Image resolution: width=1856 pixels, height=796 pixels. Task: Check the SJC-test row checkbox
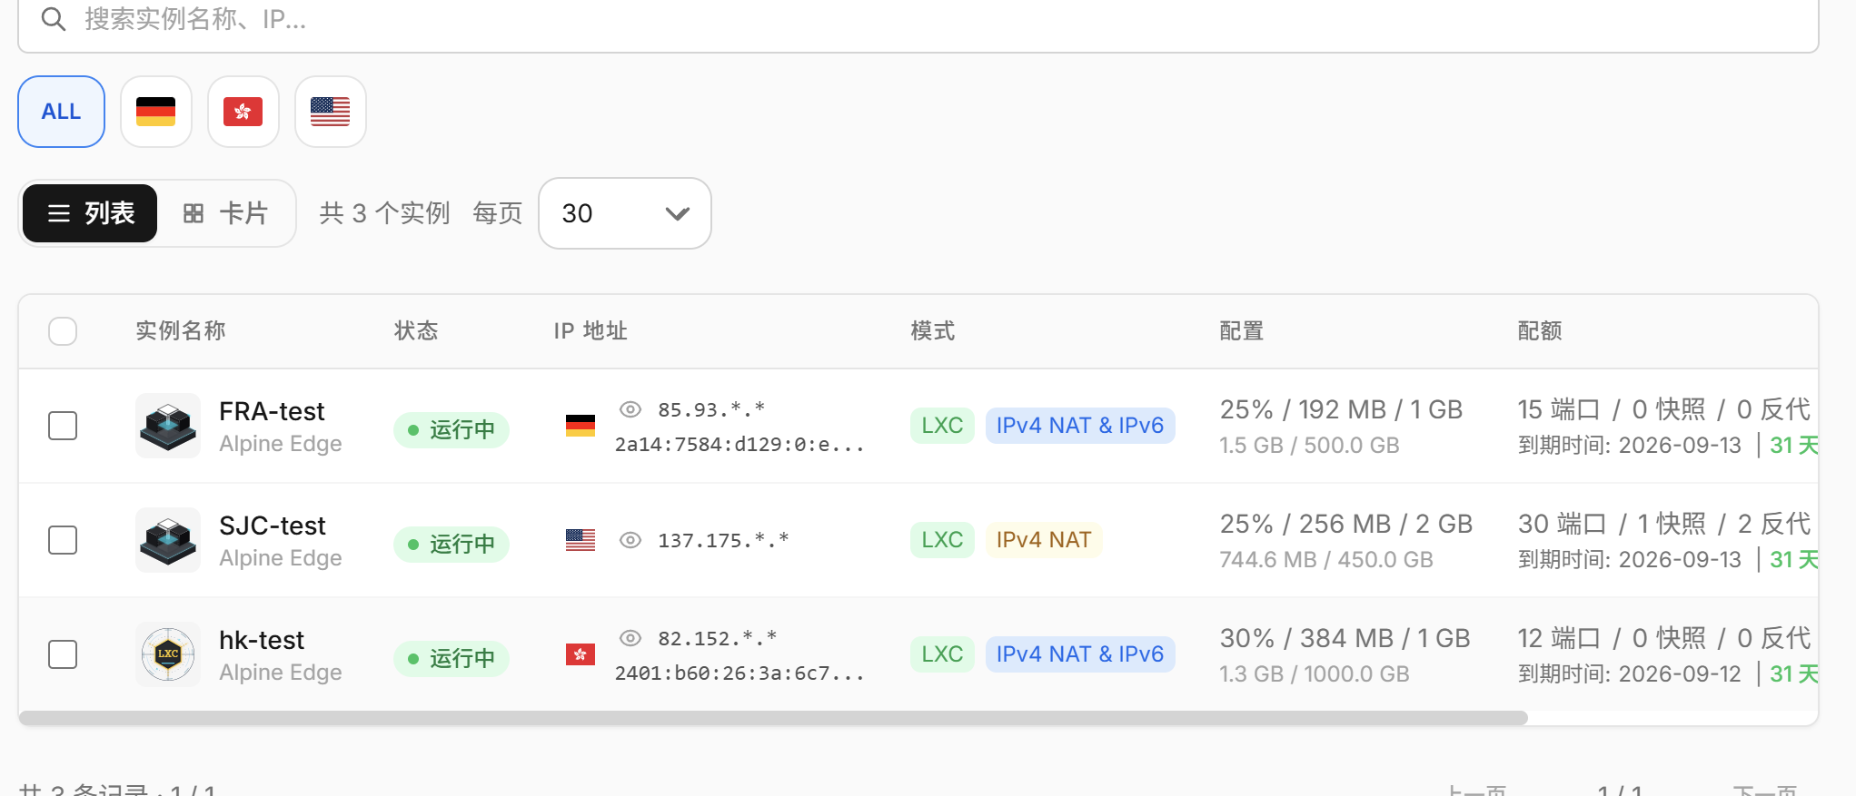(x=63, y=540)
